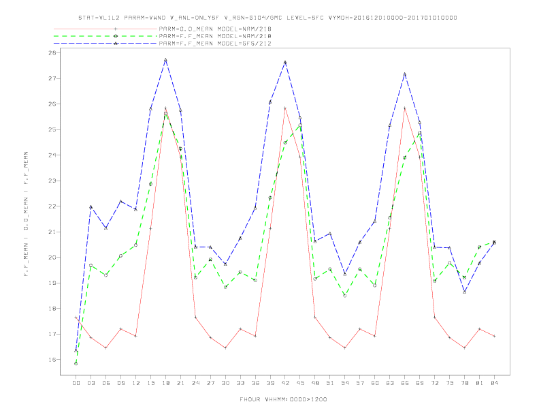
Task: Click green NAM circle marker at hour 00
Action: pyautogui.click(x=76, y=364)
